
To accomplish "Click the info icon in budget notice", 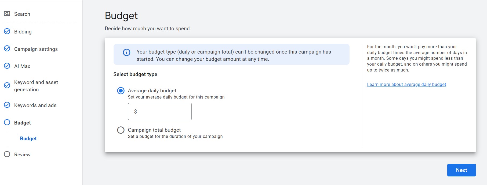I will pyautogui.click(x=126, y=52).
